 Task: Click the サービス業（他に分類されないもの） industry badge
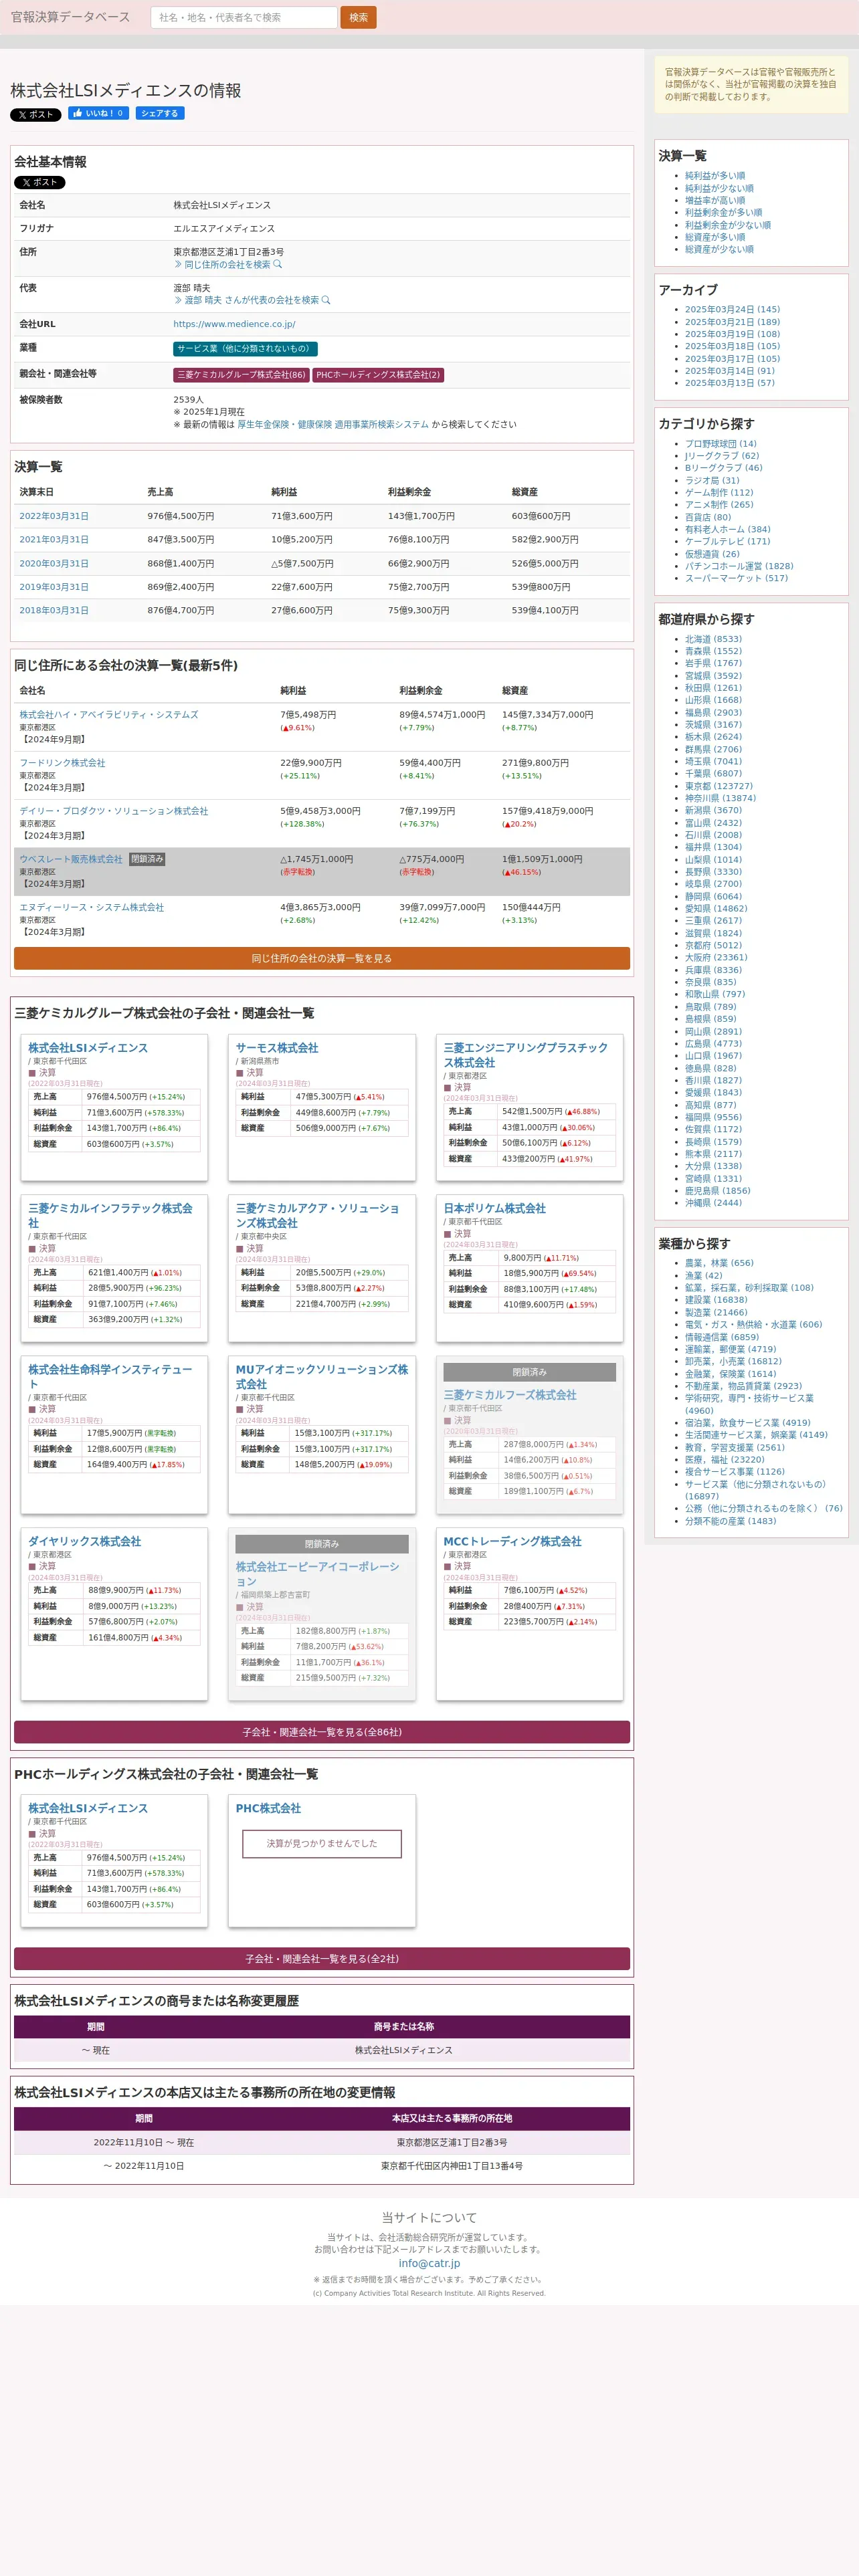[x=245, y=349]
